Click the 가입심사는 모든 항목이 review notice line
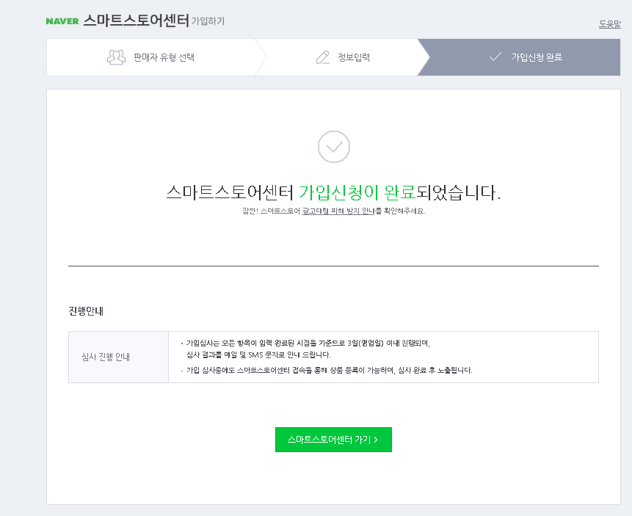The image size is (632, 516). 308,343
